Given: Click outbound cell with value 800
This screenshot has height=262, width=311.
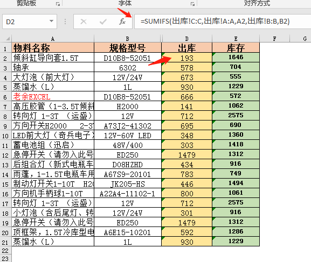Looking at the screenshot, I should [x=187, y=193].
